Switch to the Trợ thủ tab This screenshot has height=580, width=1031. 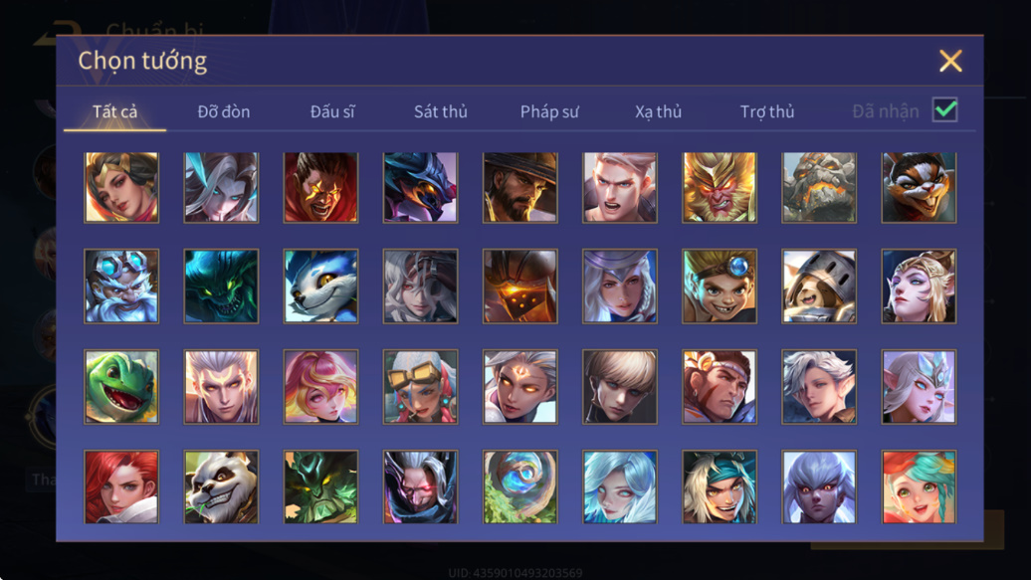(767, 111)
